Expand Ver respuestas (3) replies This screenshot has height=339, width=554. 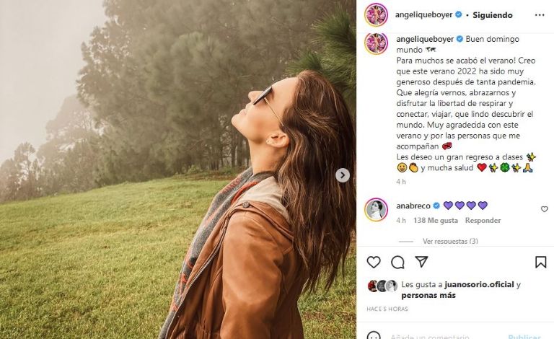450,241
